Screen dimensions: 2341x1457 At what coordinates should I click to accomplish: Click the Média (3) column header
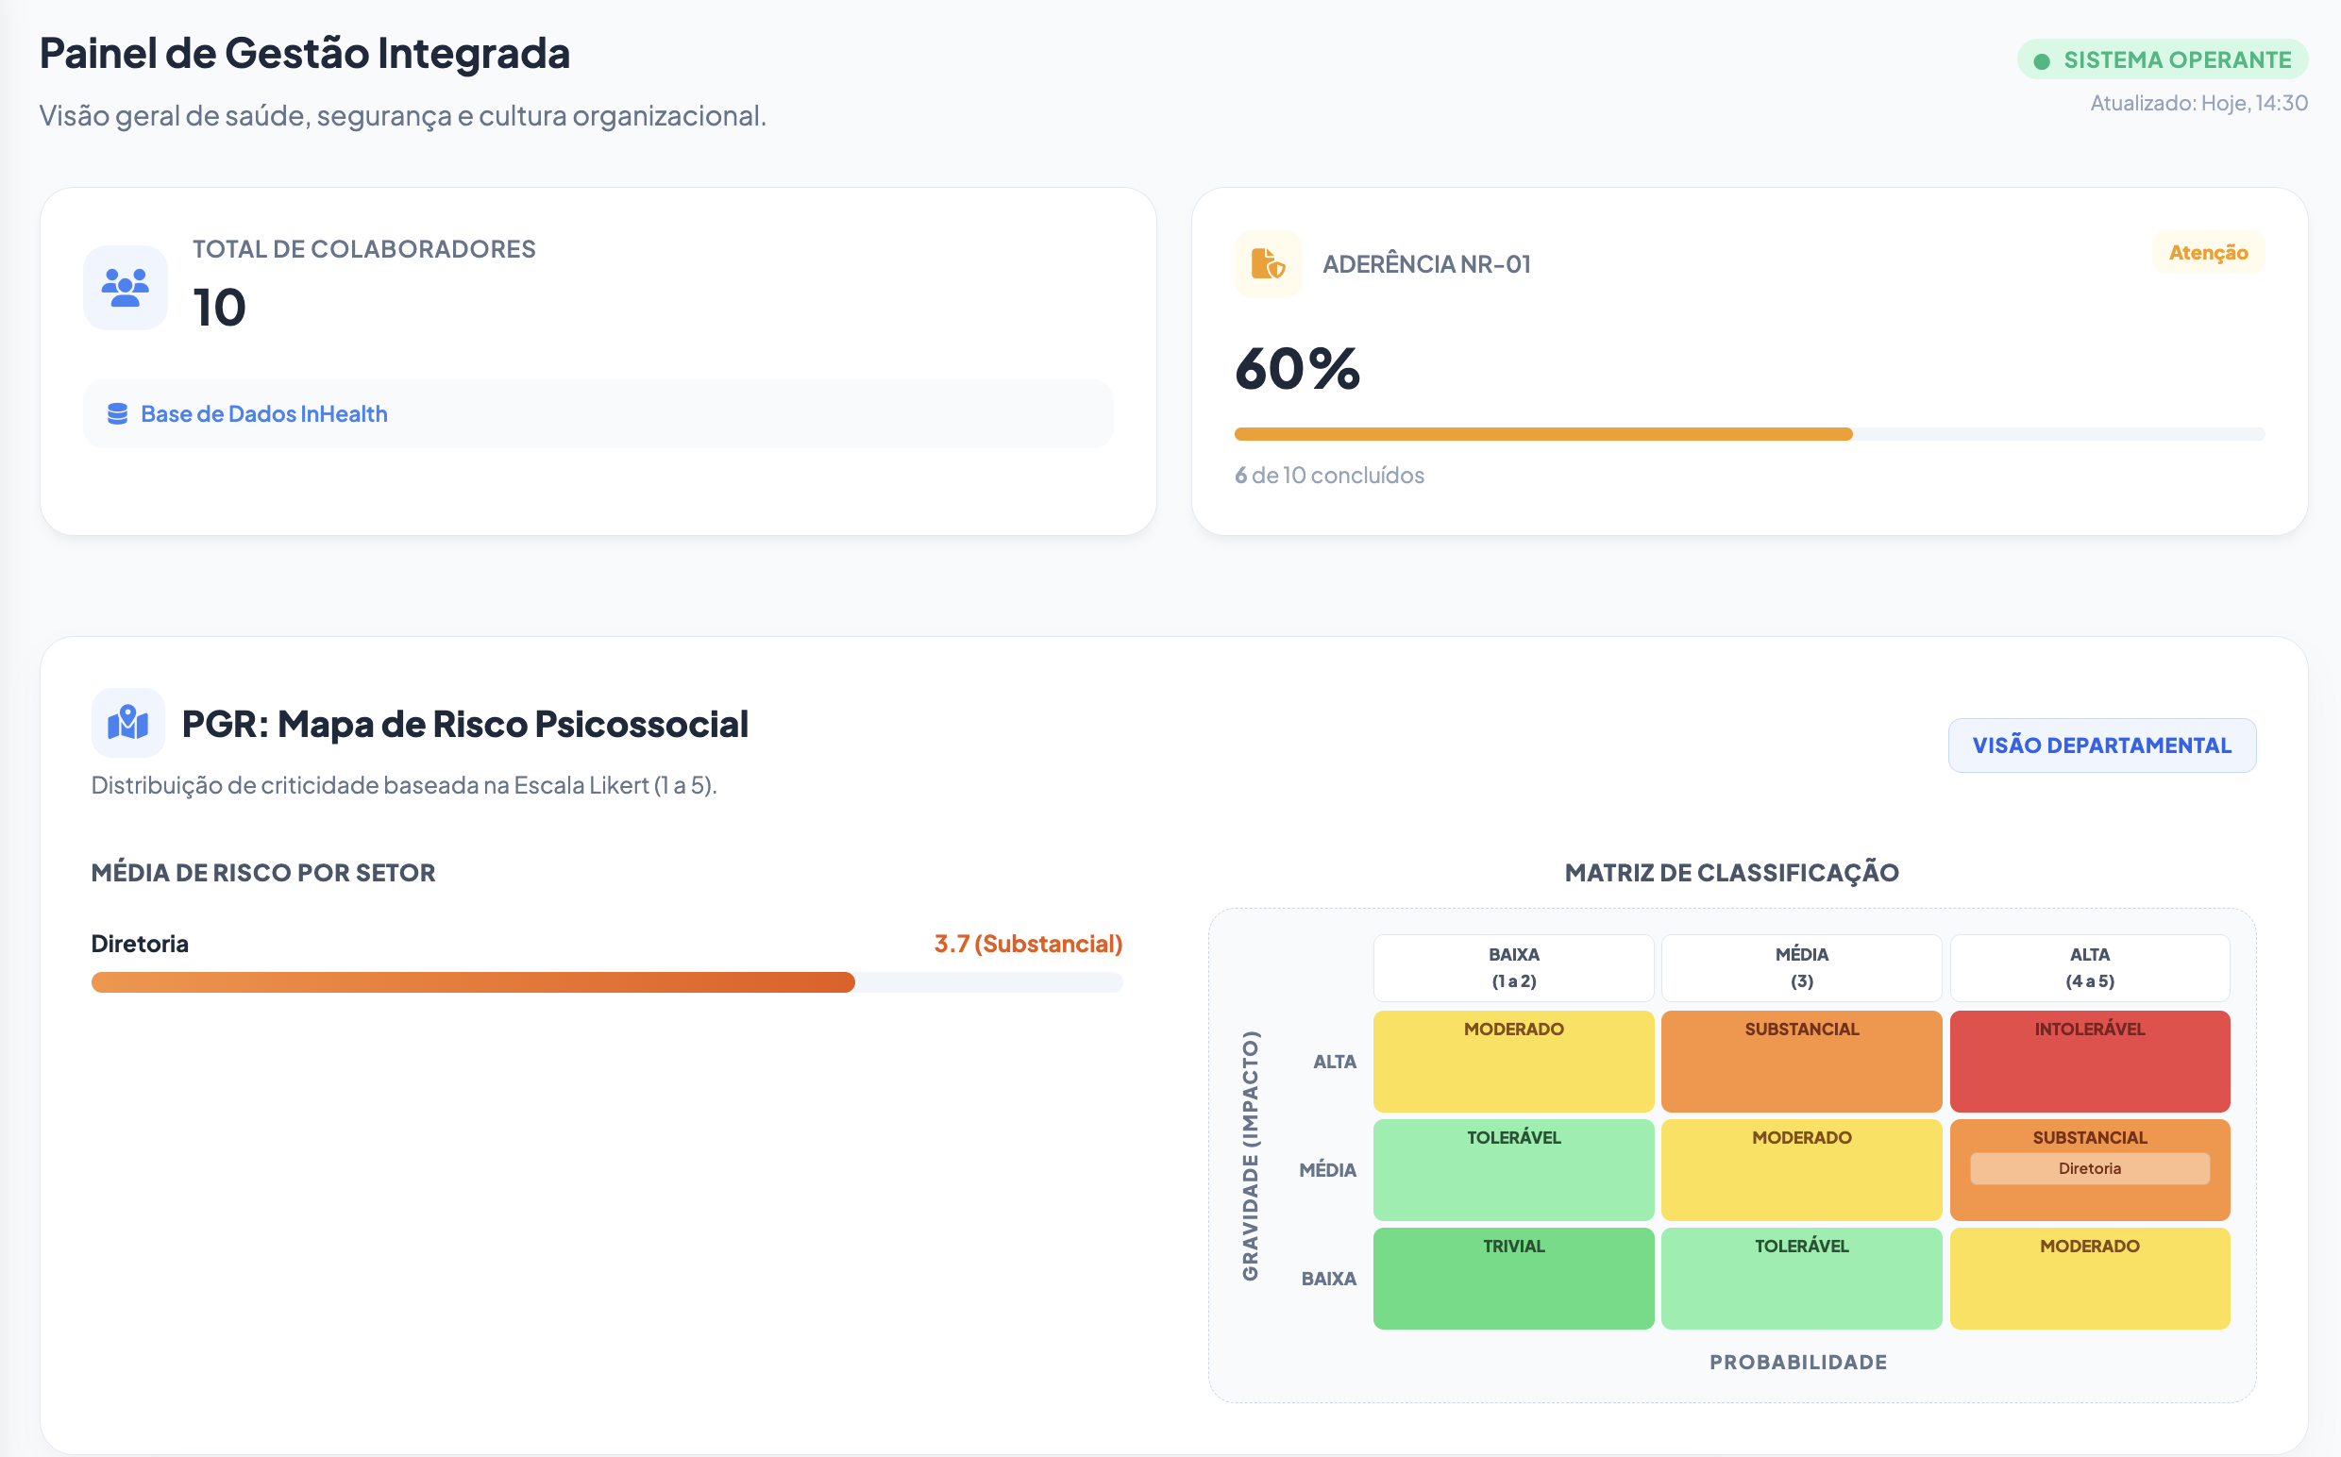1800,967
